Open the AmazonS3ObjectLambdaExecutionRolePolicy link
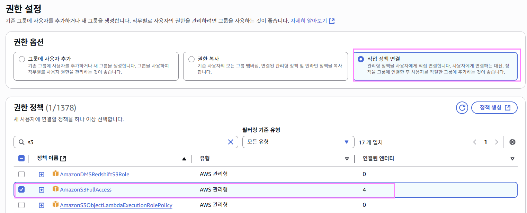 (116, 205)
